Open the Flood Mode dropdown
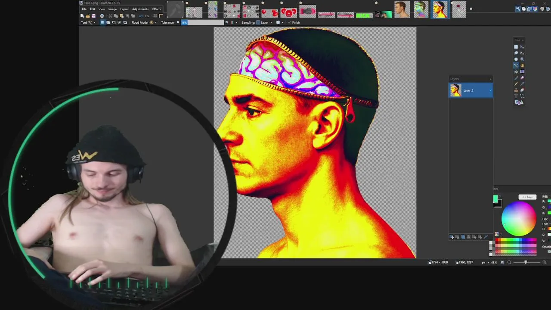551x310 pixels. point(154,22)
